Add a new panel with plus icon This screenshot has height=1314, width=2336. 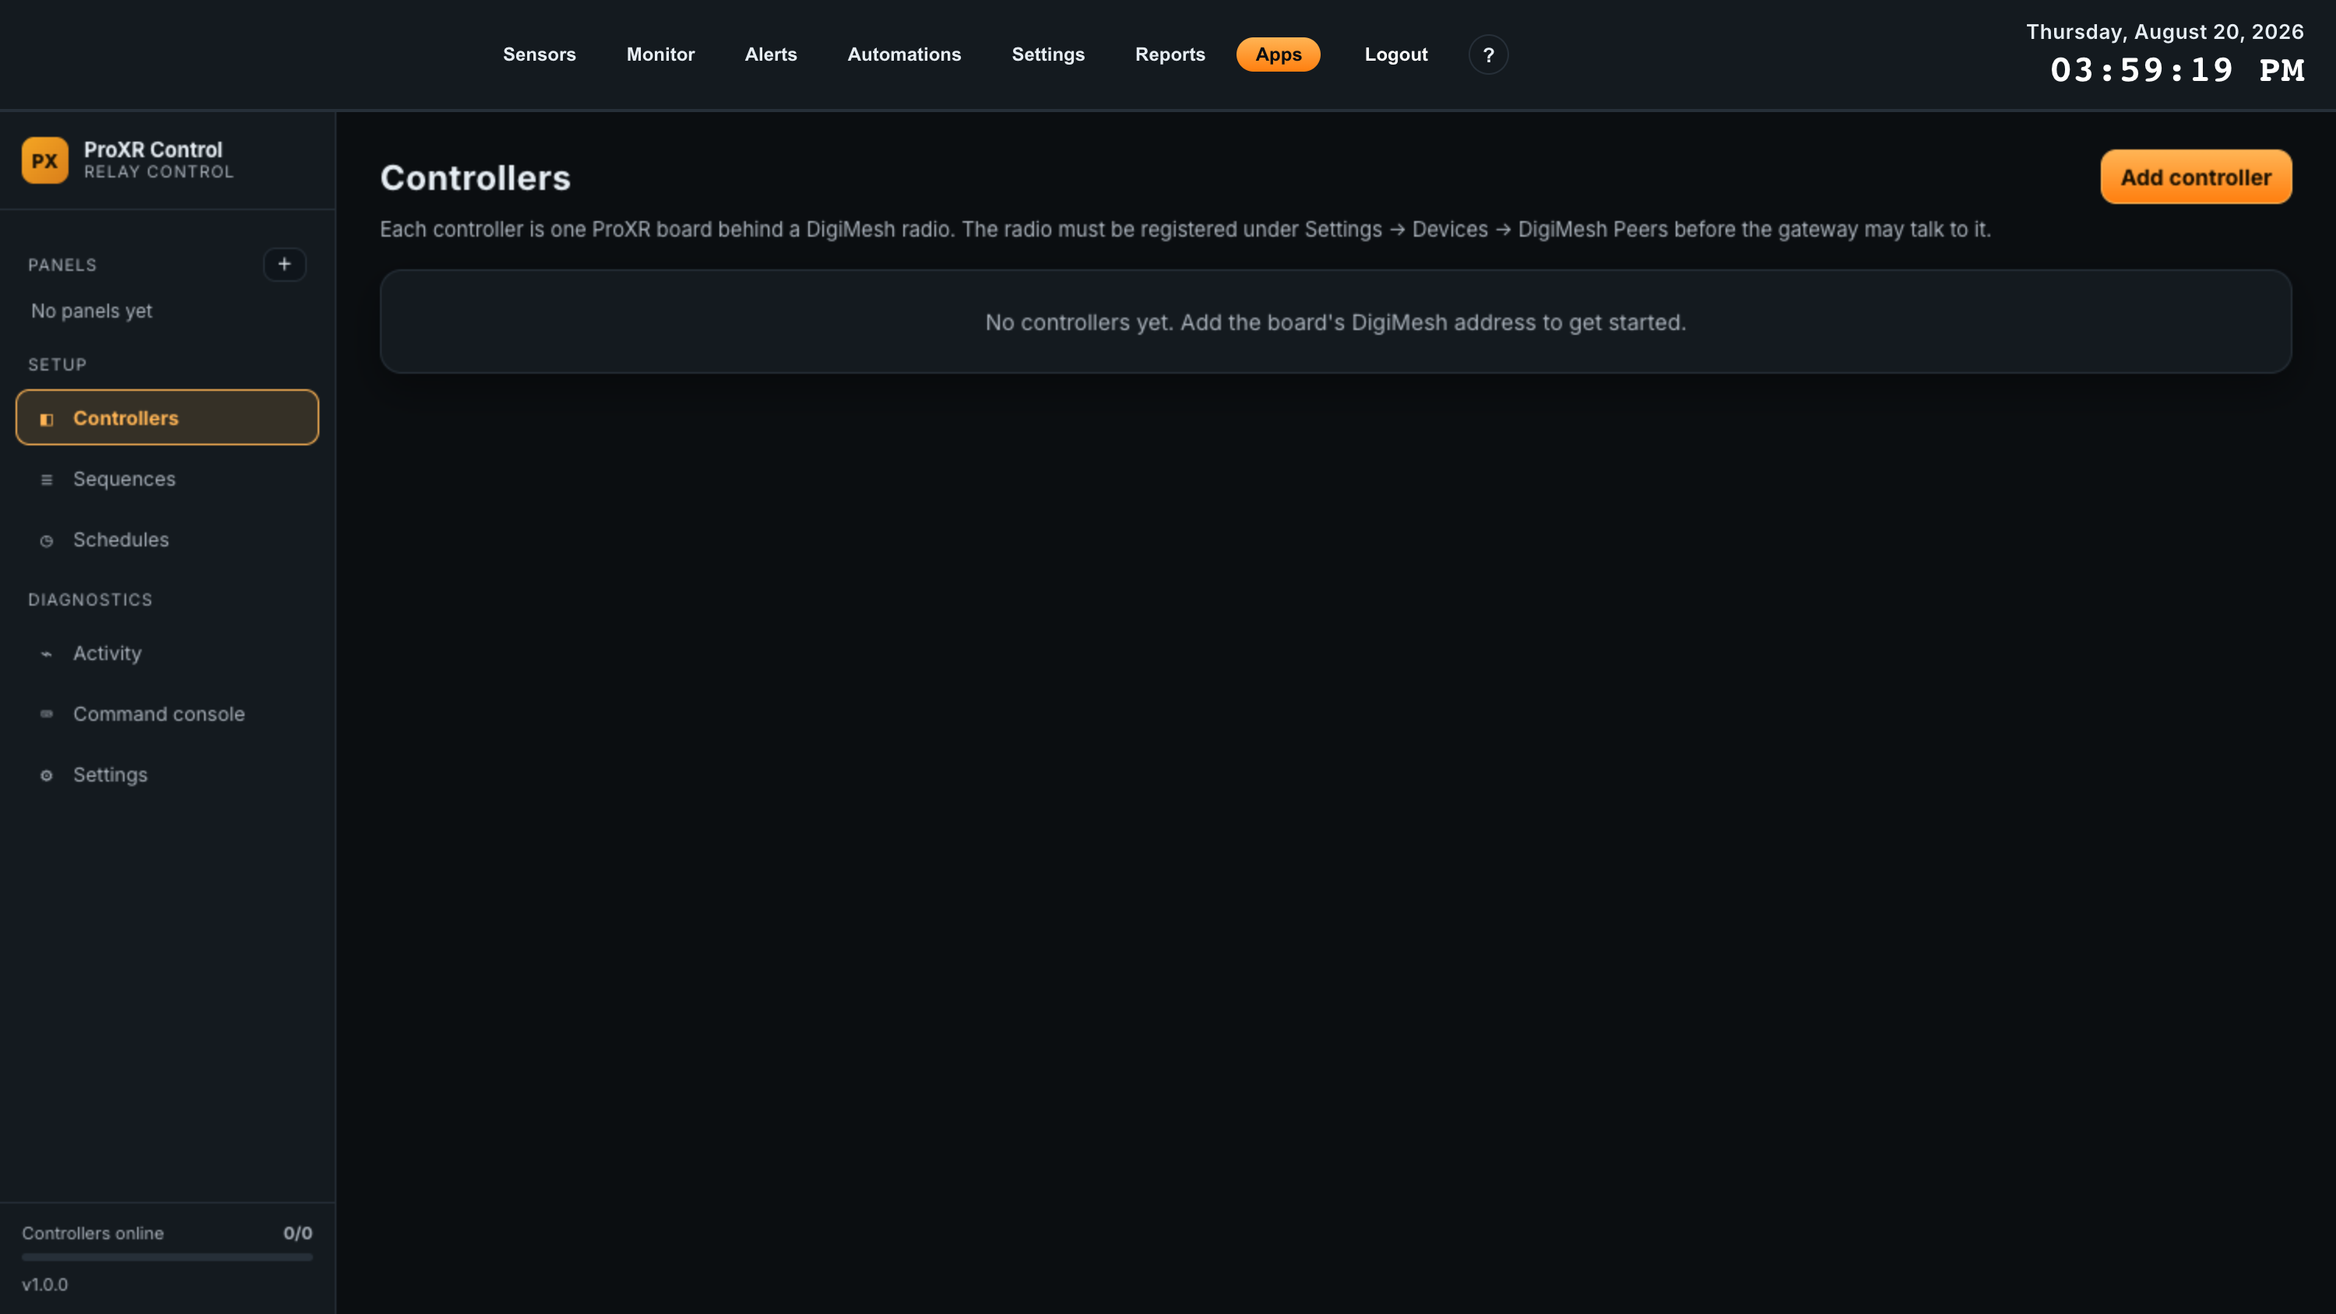(x=285, y=265)
